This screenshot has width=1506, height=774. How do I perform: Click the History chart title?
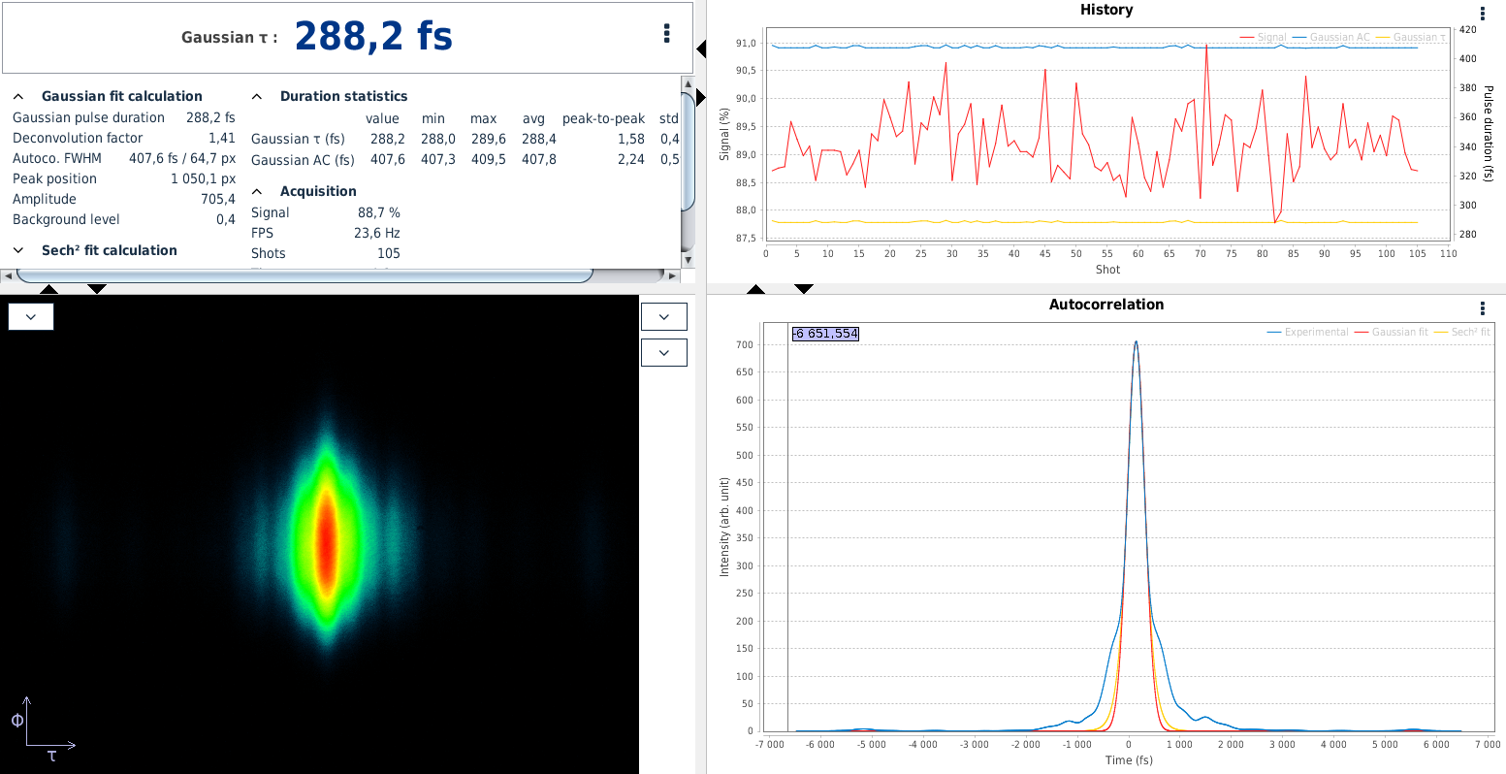point(1106,10)
